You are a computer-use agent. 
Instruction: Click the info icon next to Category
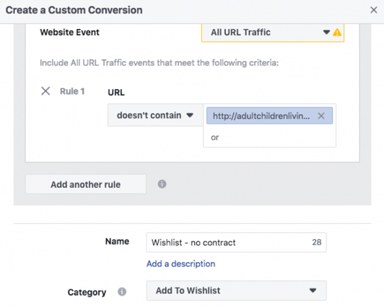(x=122, y=292)
